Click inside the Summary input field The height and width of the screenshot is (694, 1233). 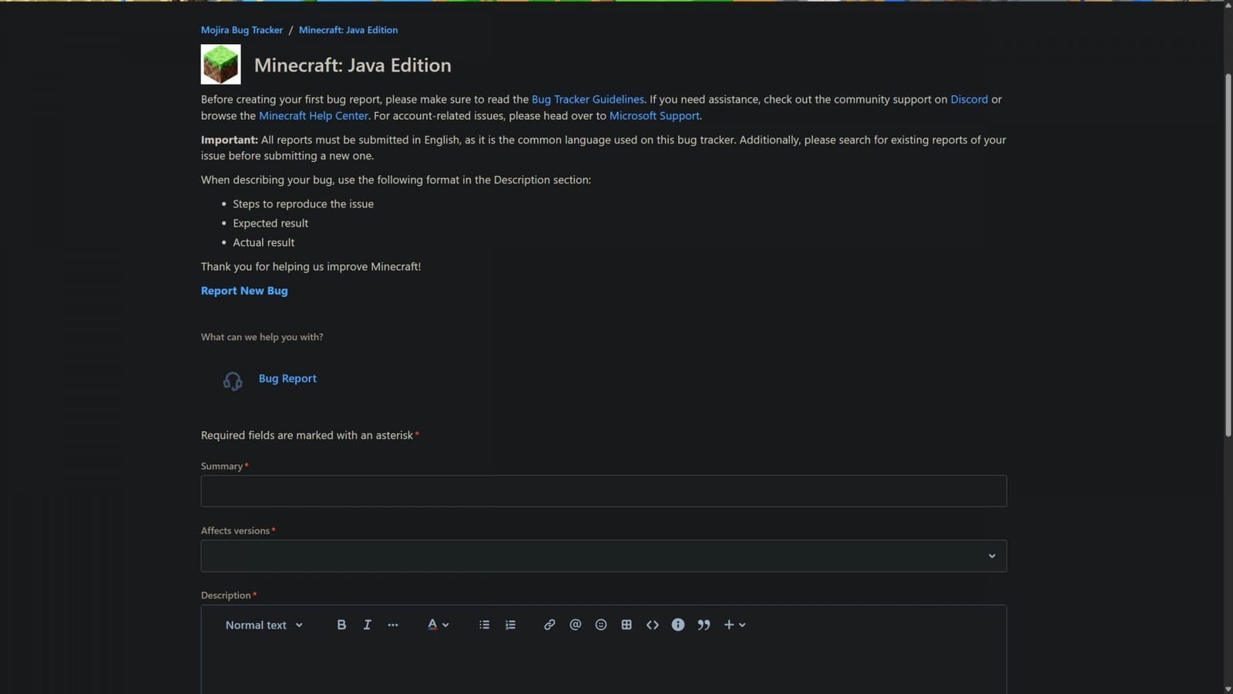603,491
